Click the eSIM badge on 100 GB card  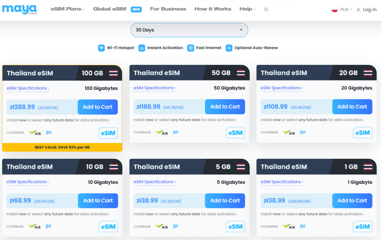108,133
